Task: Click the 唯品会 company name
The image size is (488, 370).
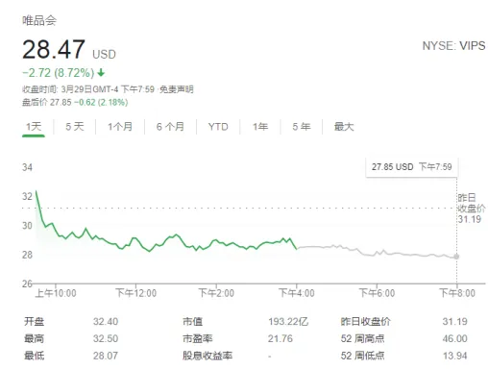Action: pyautogui.click(x=39, y=20)
